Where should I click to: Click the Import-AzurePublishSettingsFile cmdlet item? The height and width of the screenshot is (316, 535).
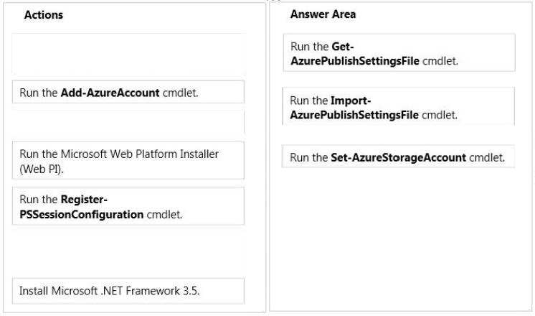pos(398,106)
